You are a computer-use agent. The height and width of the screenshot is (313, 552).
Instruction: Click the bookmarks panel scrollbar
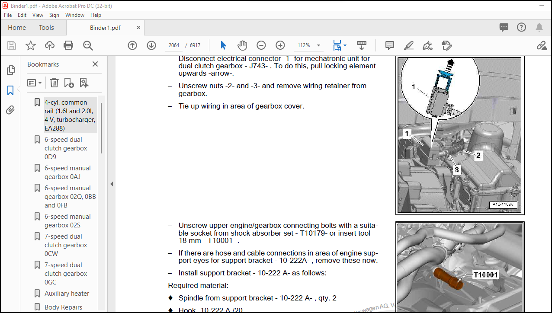pos(102,128)
